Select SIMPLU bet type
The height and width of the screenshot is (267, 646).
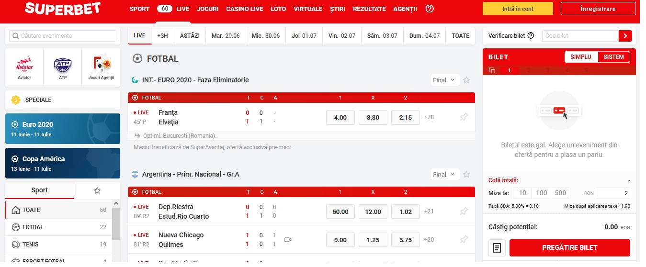[x=581, y=56]
